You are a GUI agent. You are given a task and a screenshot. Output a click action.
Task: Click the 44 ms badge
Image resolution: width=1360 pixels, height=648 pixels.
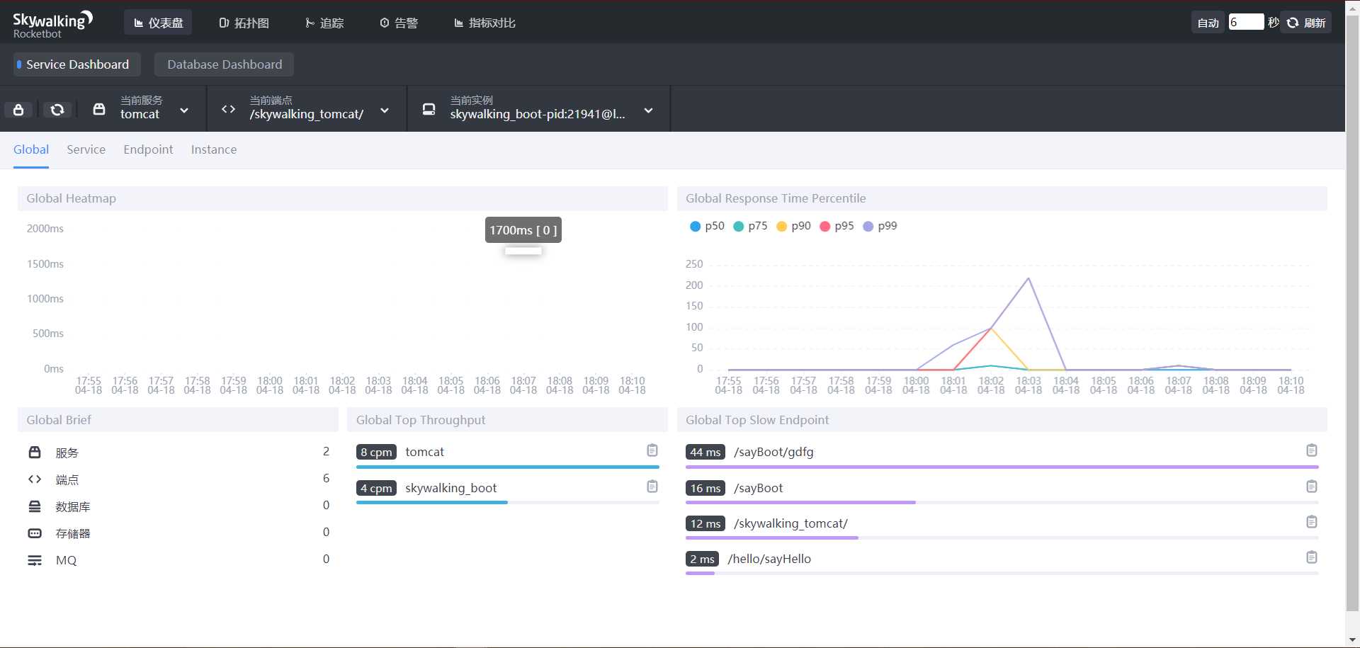705,452
